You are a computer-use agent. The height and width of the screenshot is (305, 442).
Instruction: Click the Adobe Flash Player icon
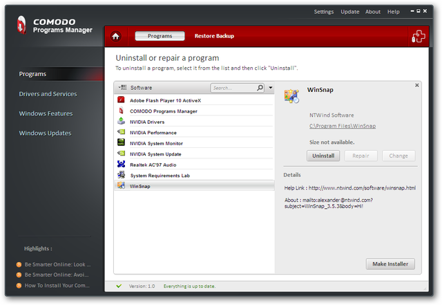point(122,100)
